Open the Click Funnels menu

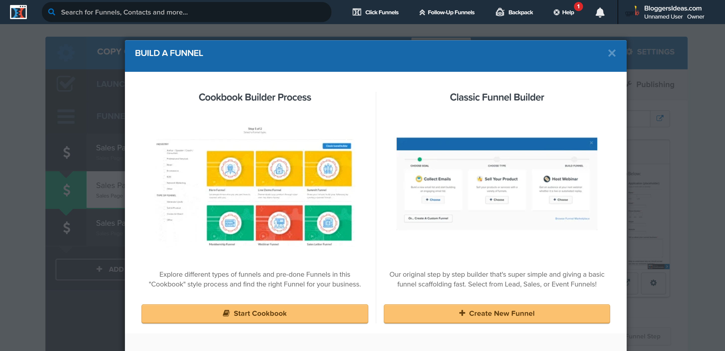coord(376,12)
